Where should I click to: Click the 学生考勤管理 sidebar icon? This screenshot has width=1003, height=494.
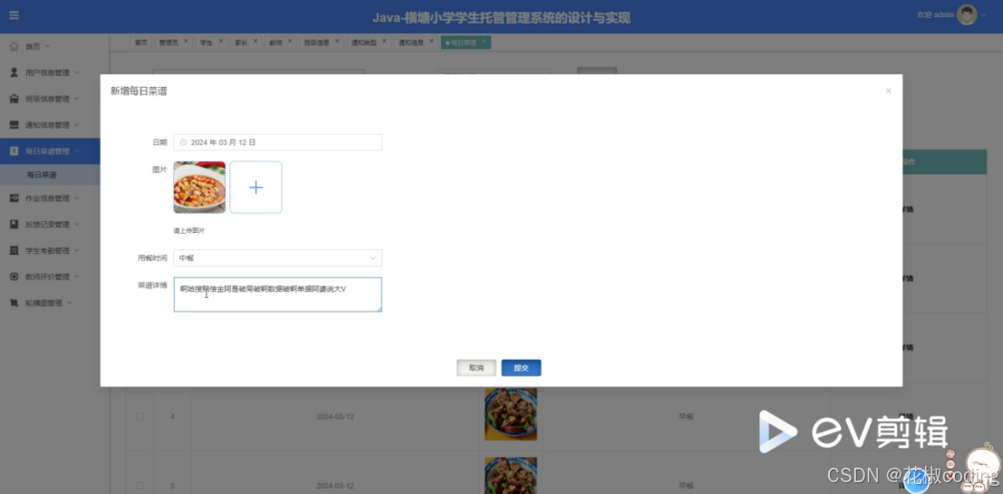(14, 251)
